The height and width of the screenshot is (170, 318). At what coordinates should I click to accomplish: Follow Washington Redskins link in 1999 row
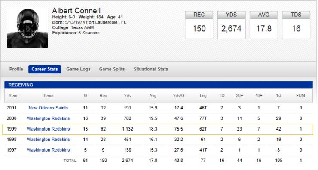[x=48, y=129]
